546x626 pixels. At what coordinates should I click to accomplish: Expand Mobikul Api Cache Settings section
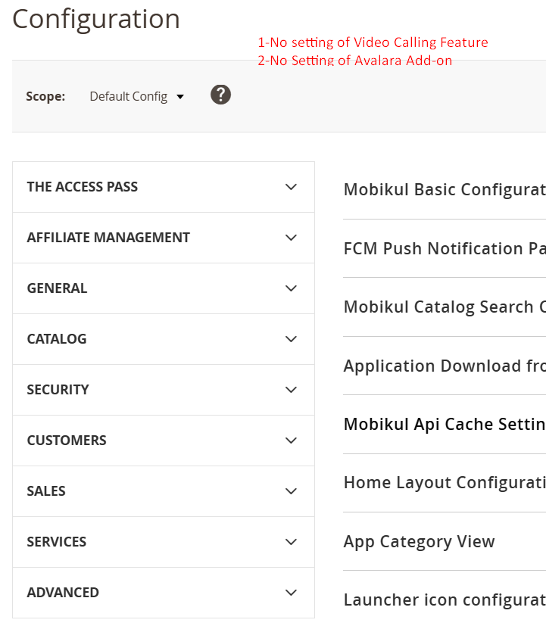point(445,424)
